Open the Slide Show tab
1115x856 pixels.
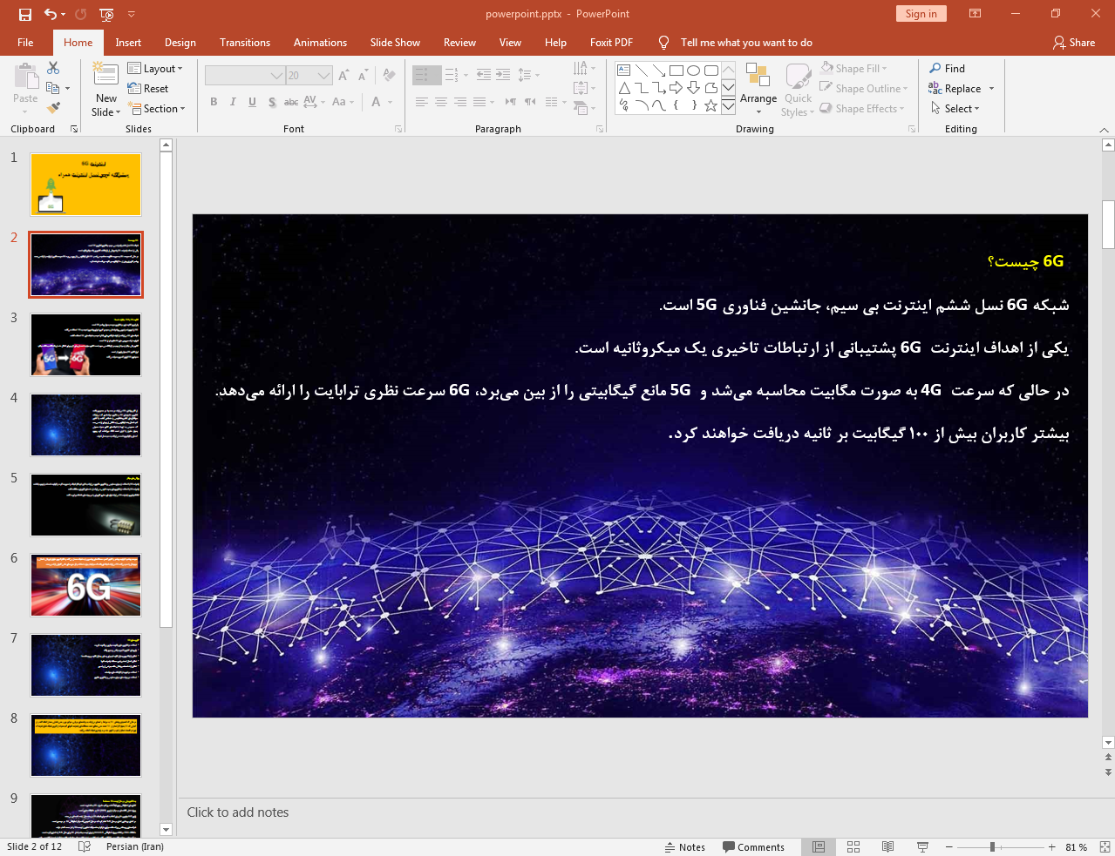click(395, 43)
